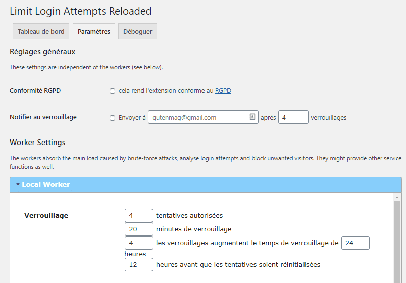
Task: Click the Conformité RGPD label
Action: coord(35,90)
